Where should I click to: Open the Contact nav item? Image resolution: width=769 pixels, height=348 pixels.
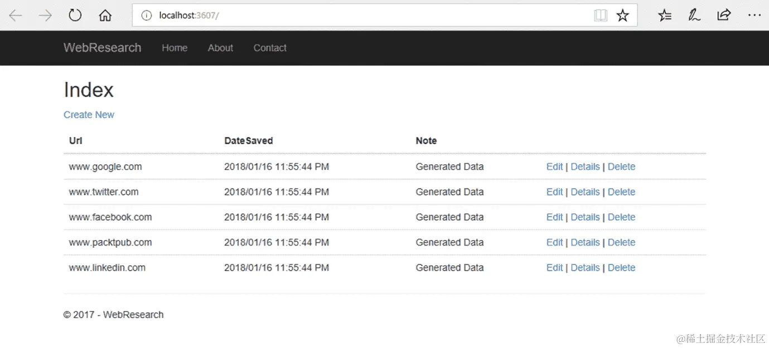[x=270, y=48]
